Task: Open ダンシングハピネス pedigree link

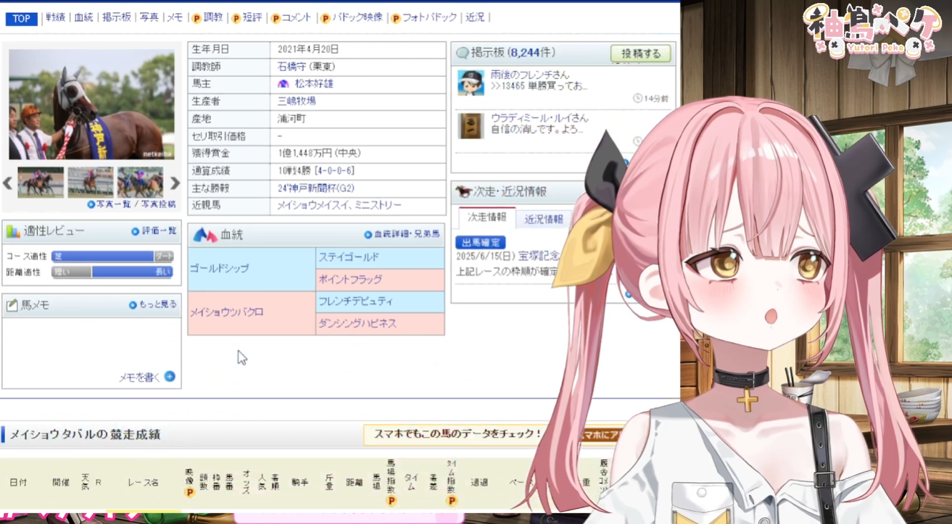Action: tap(357, 323)
